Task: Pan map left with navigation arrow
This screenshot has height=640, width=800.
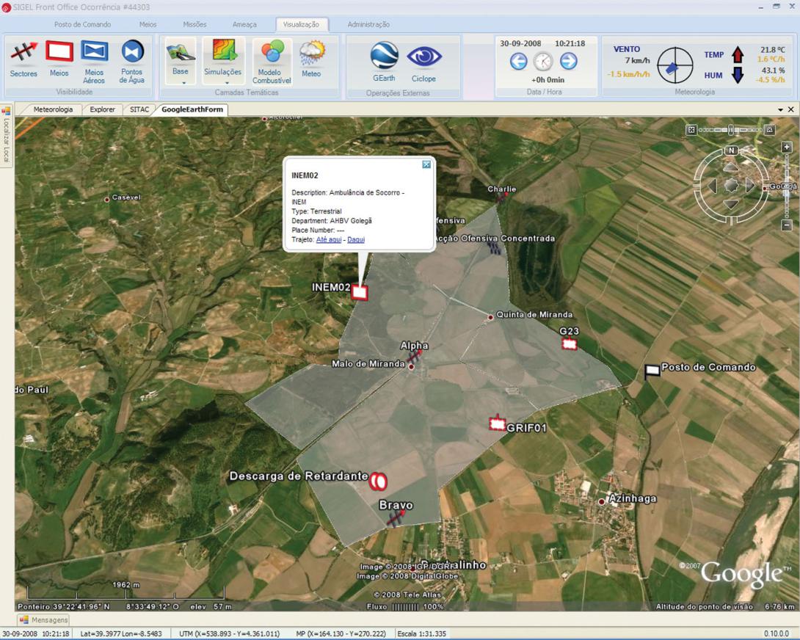Action: pos(712,185)
